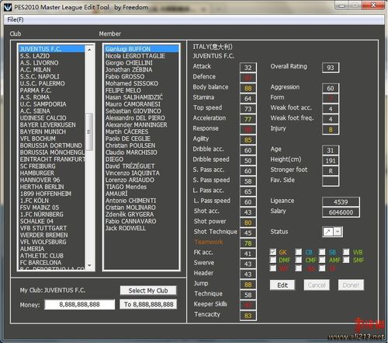Screen dimensions: 388x343
Task: Click the club list scrollbar down arrow
Action: (x=89, y=265)
